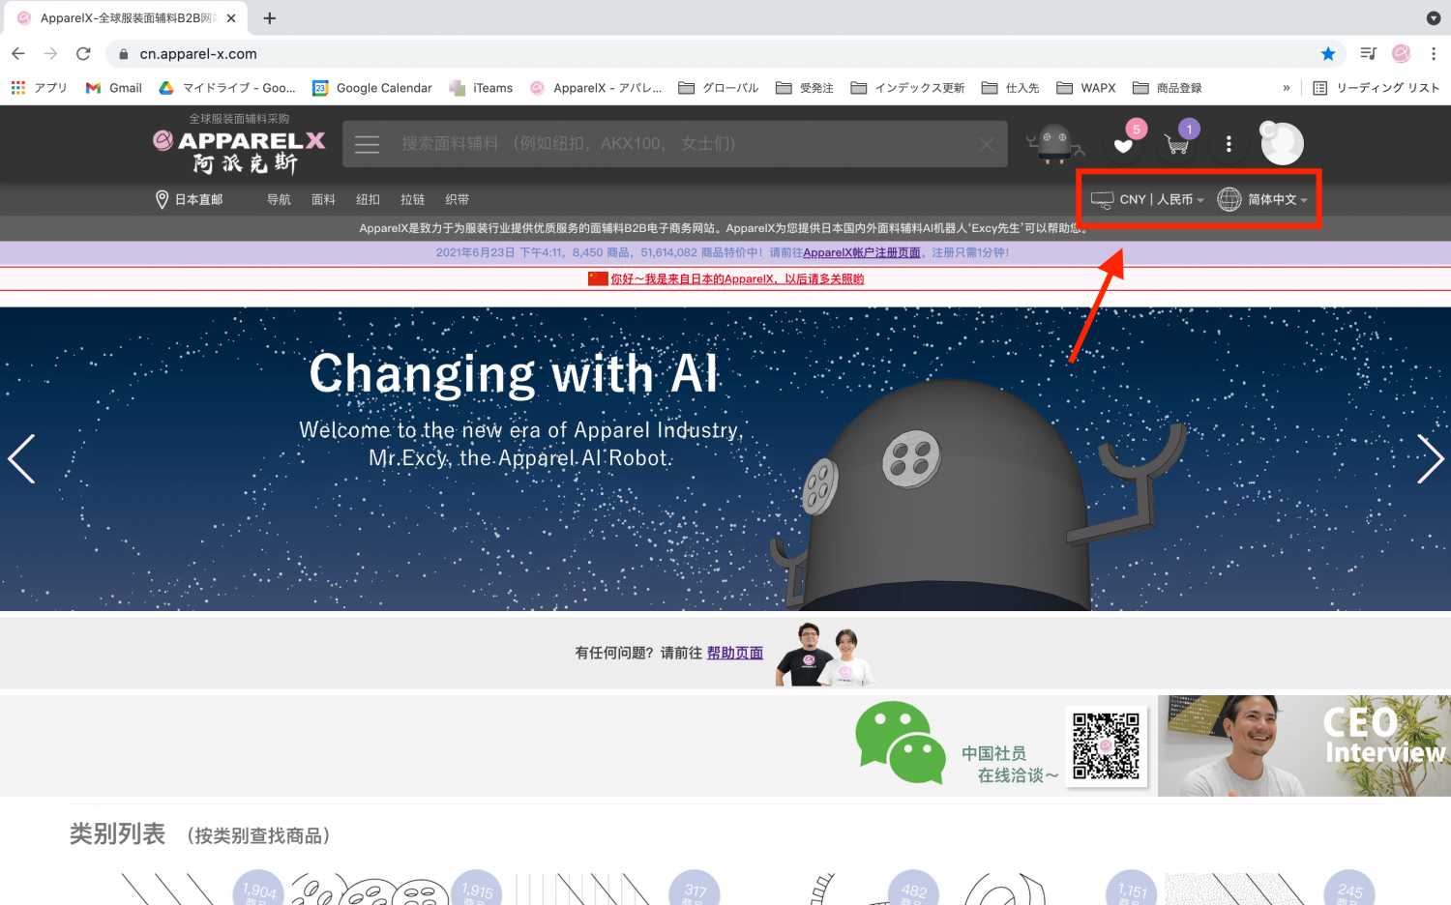This screenshot has width=1451, height=905.
Task: Expand the 简体中文 language dropdown
Action: point(1263,199)
